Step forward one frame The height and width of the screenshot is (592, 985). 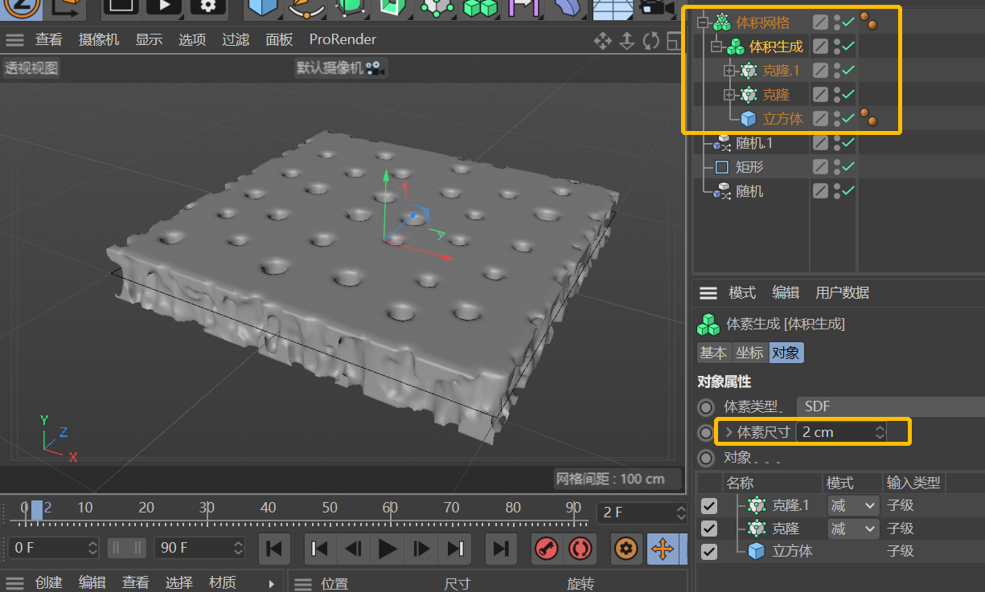coord(421,549)
